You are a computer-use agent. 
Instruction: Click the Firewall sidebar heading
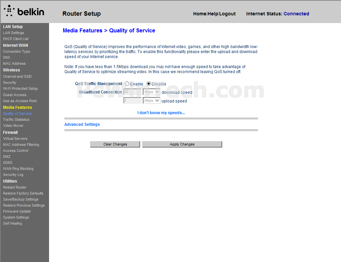(10, 132)
